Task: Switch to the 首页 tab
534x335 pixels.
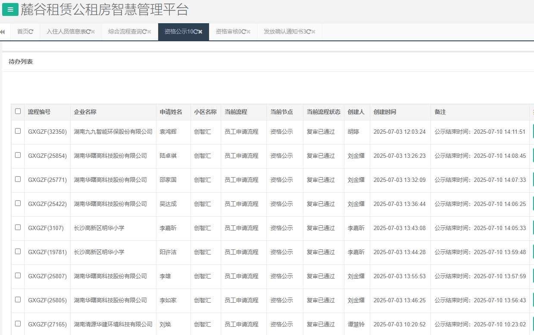Action: tap(24, 32)
